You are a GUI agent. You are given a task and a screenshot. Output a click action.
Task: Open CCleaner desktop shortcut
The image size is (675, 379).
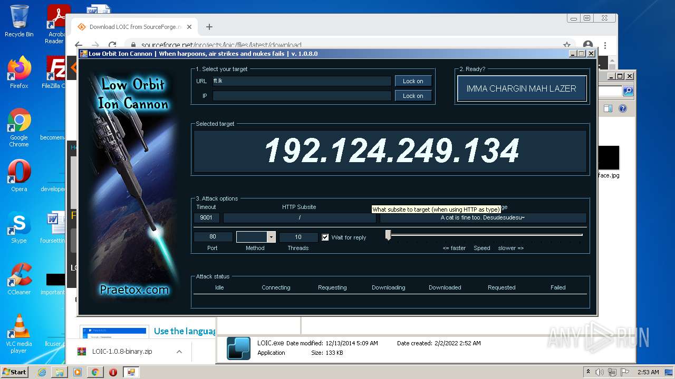[19, 279]
